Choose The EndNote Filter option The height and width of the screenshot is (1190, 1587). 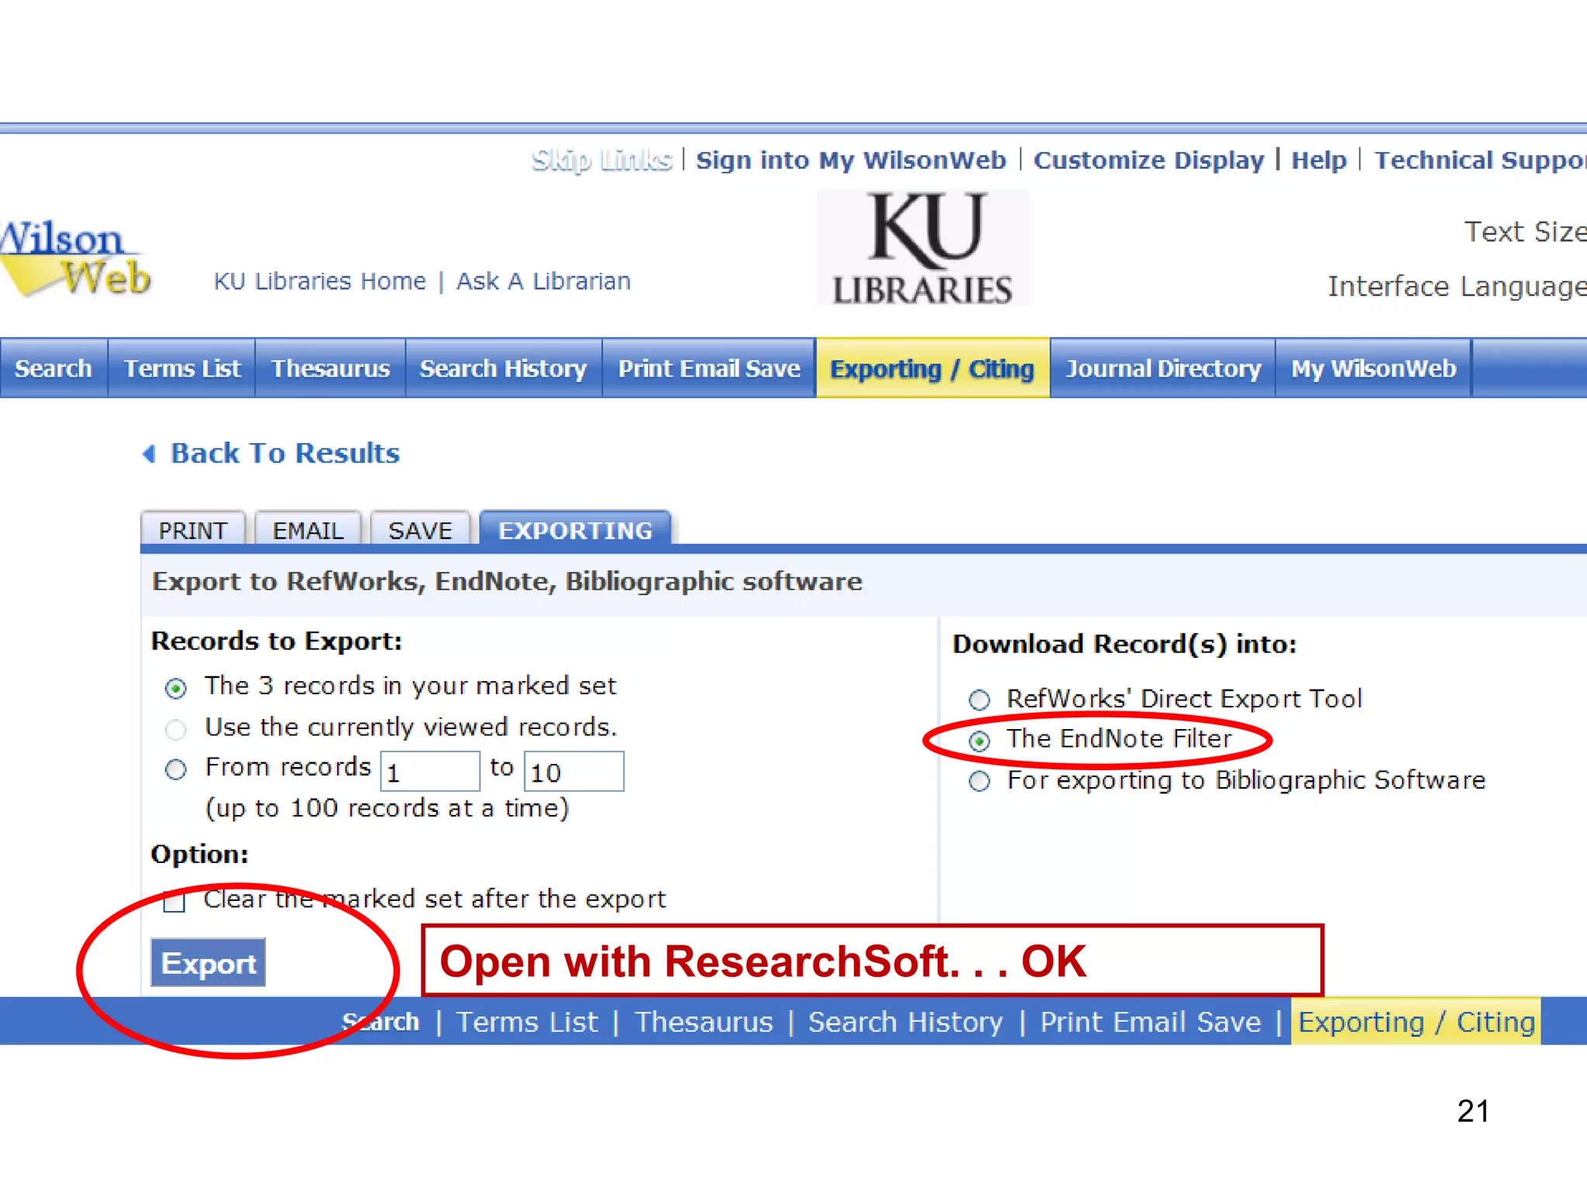(979, 741)
